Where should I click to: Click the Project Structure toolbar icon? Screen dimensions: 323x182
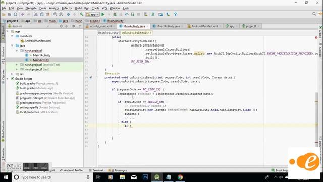(x=160, y=14)
